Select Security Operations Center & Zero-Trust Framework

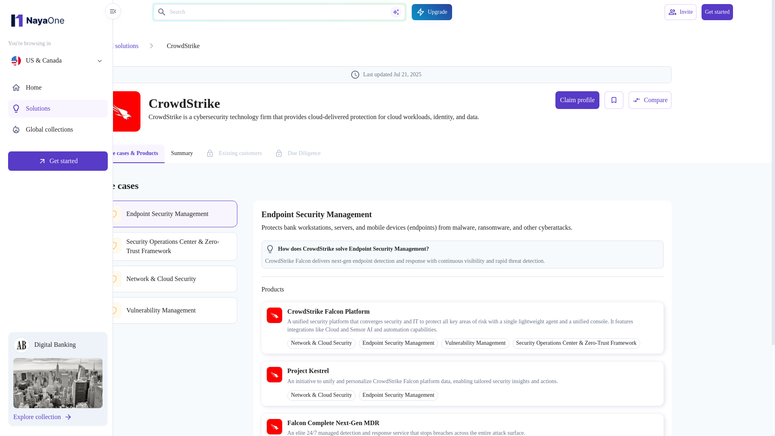(175, 246)
